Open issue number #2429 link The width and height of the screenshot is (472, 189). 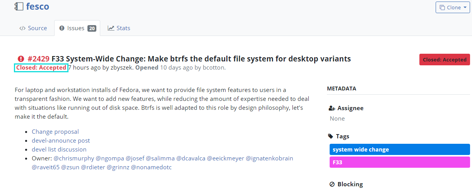coord(38,59)
